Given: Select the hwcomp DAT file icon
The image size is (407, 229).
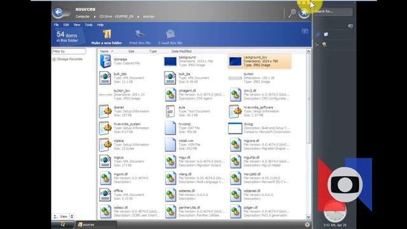Looking at the screenshot, I should (x=170, y=128).
